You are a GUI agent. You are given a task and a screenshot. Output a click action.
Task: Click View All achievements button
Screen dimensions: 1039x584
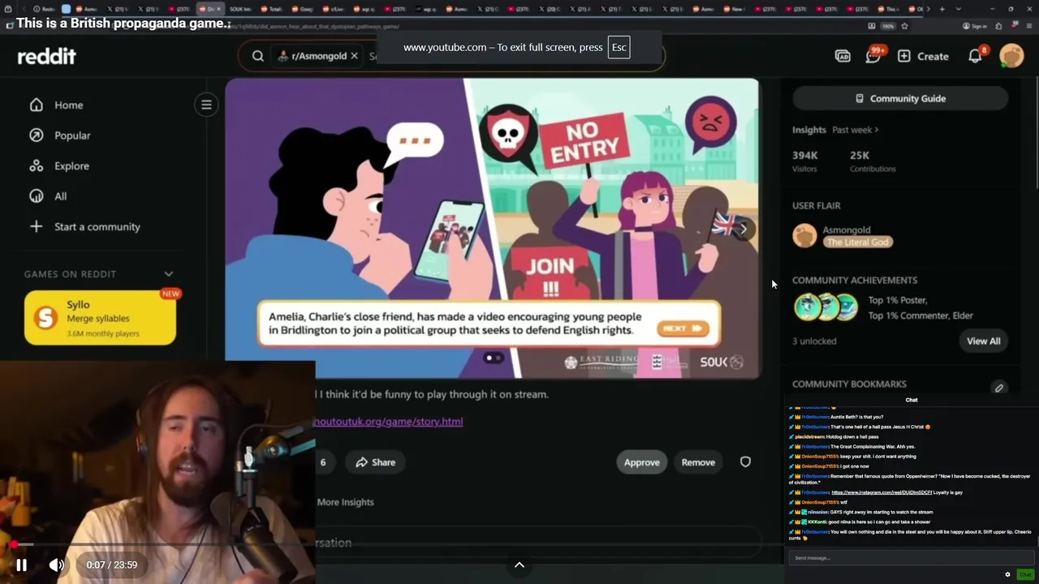pos(983,341)
